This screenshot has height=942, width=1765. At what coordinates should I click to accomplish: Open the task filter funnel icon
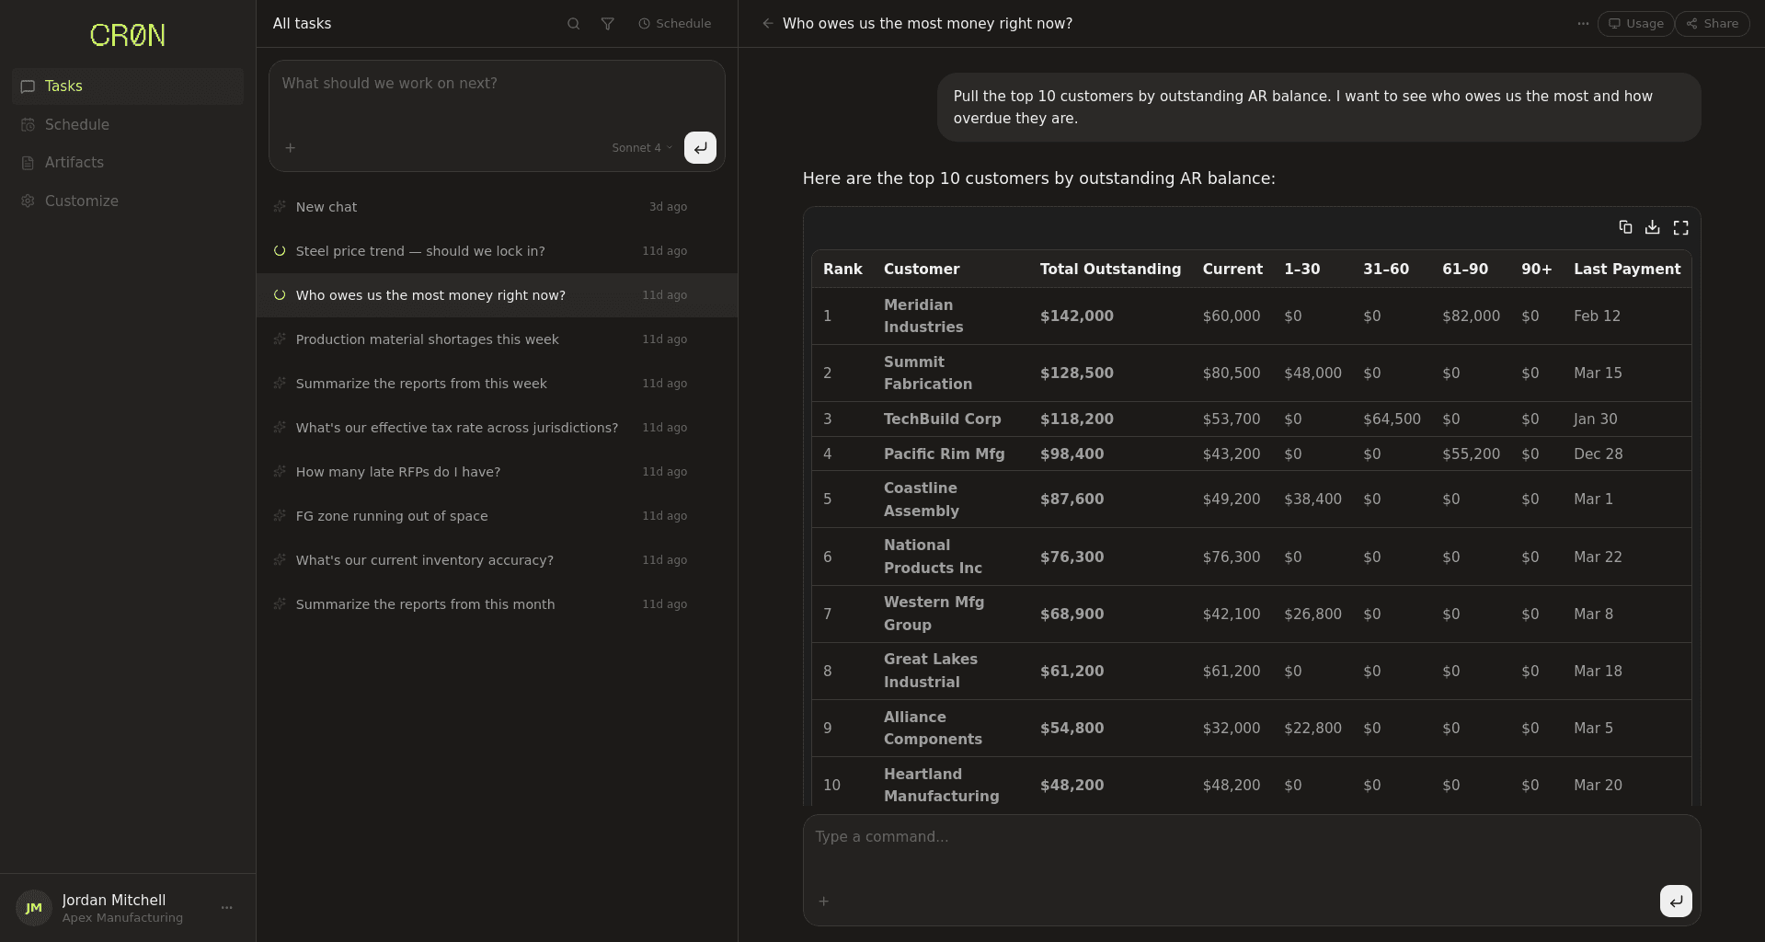click(607, 24)
